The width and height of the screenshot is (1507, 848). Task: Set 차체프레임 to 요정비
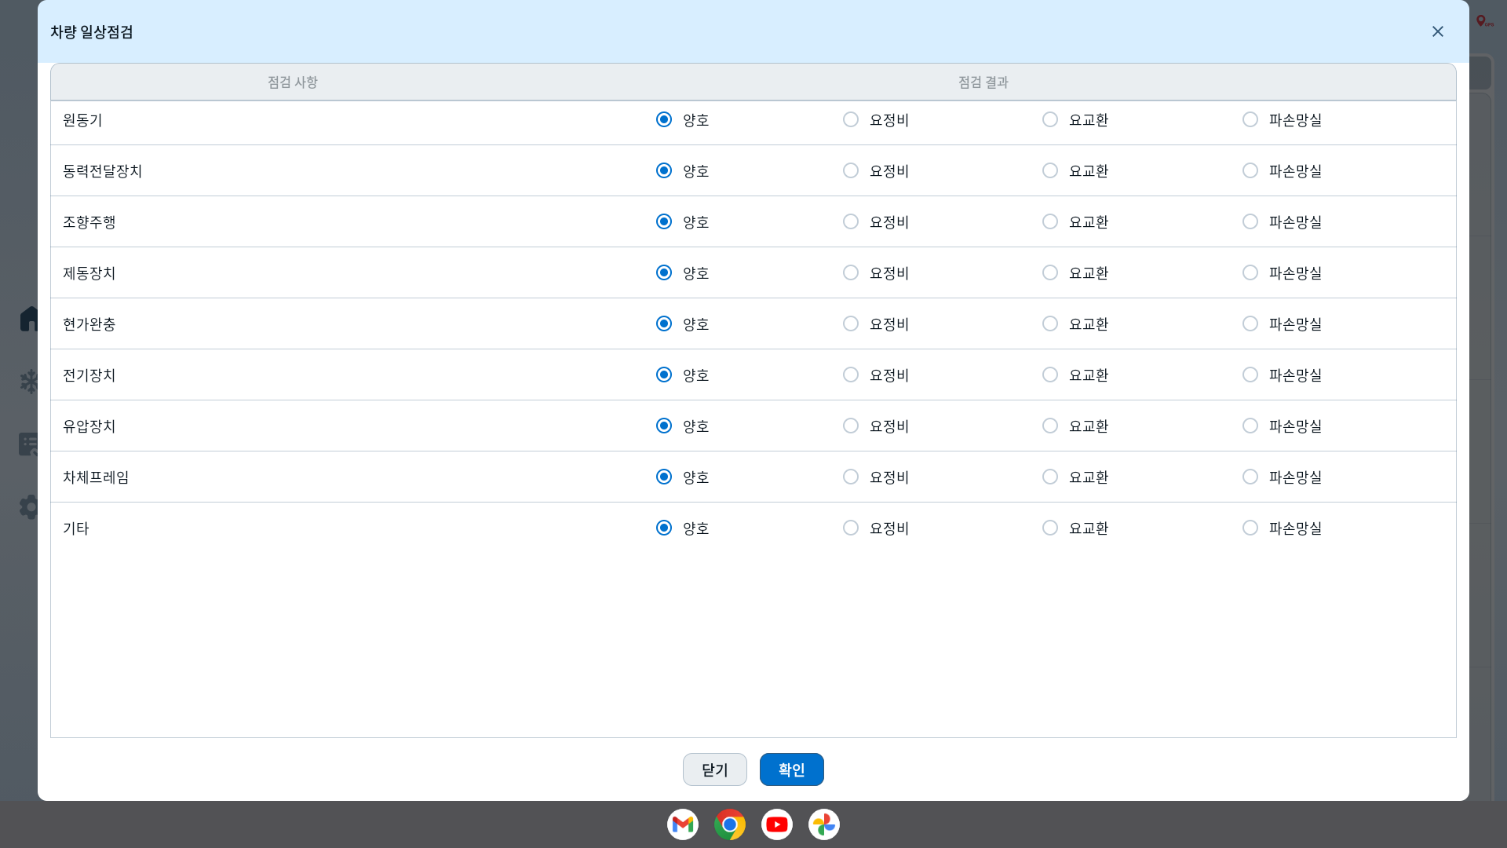click(851, 477)
